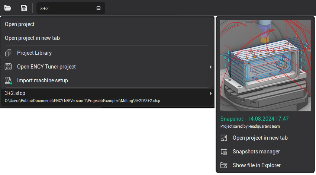Click the ENCY Tuner project icon

click(9, 67)
